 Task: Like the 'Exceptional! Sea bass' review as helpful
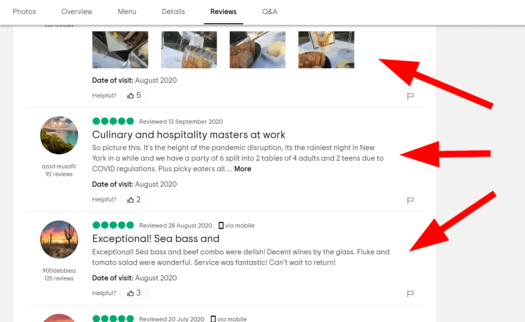[134, 293]
